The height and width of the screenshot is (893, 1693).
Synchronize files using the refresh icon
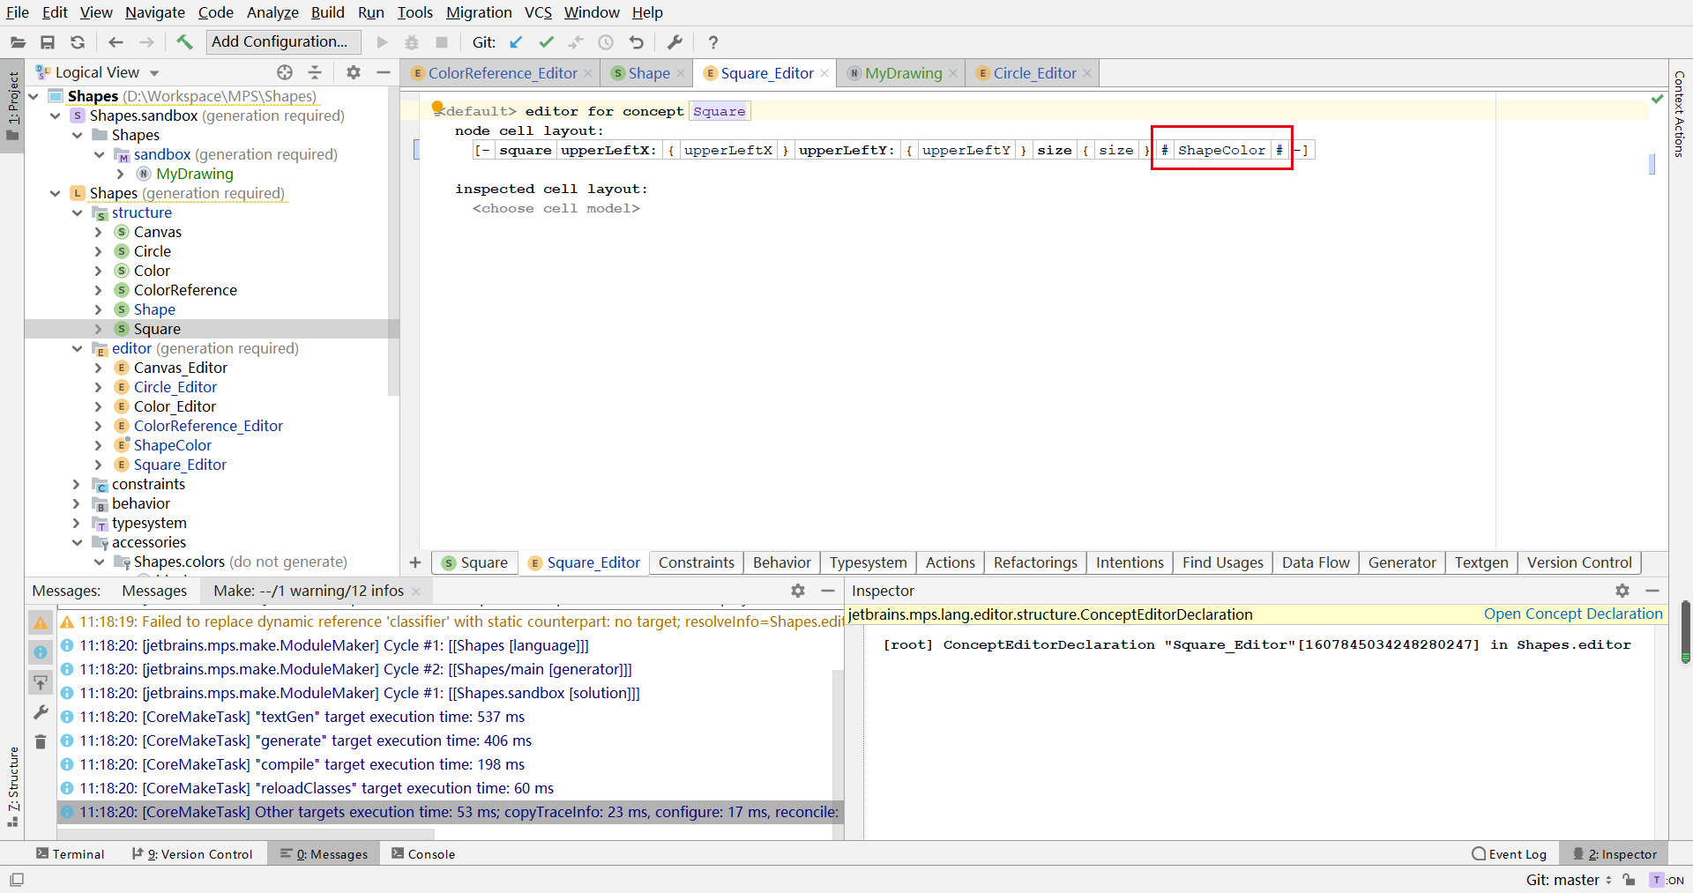[77, 41]
